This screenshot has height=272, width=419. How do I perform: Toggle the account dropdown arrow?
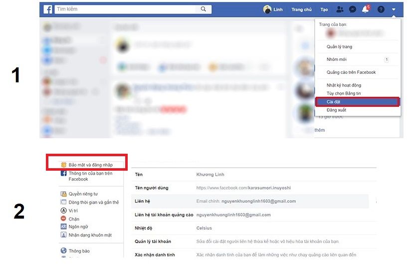tap(394, 9)
